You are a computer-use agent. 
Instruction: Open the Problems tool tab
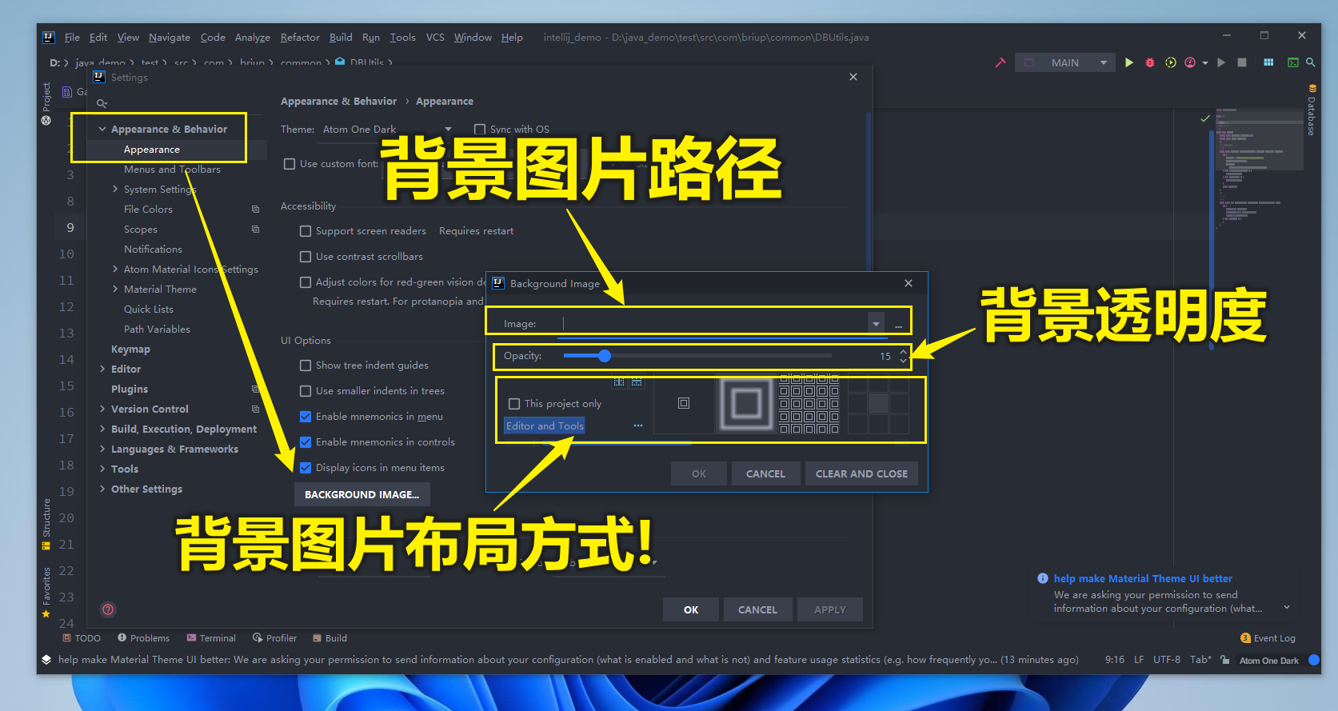tap(143, 638)
